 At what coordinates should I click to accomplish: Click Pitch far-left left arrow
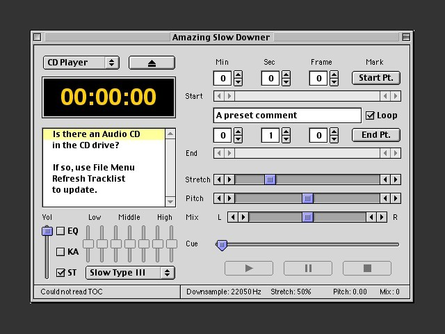tap(219, 198)
